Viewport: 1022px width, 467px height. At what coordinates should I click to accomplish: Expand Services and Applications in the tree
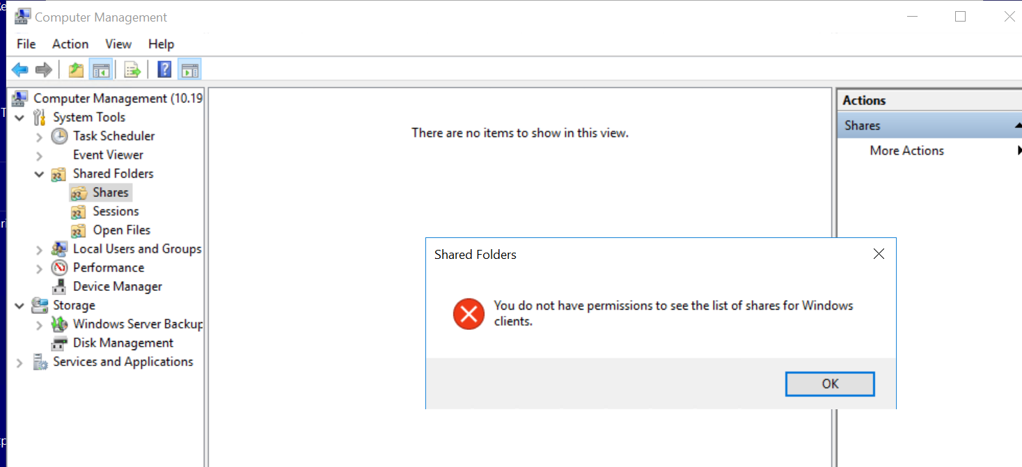tap(19, 362)
